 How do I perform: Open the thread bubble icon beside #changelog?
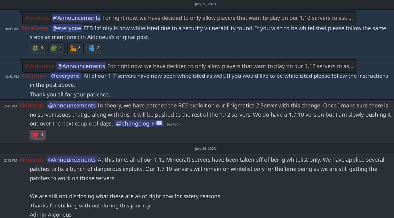click(159, 124)
